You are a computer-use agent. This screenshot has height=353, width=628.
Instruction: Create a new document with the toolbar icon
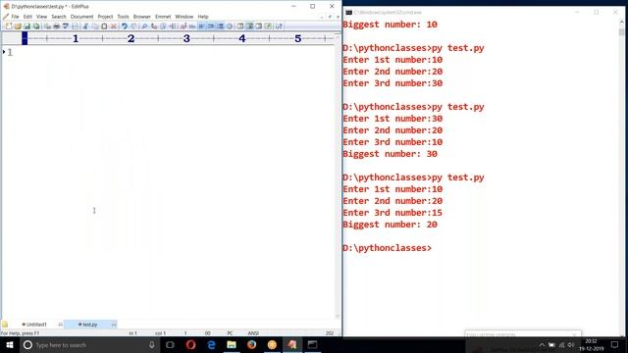9,26
